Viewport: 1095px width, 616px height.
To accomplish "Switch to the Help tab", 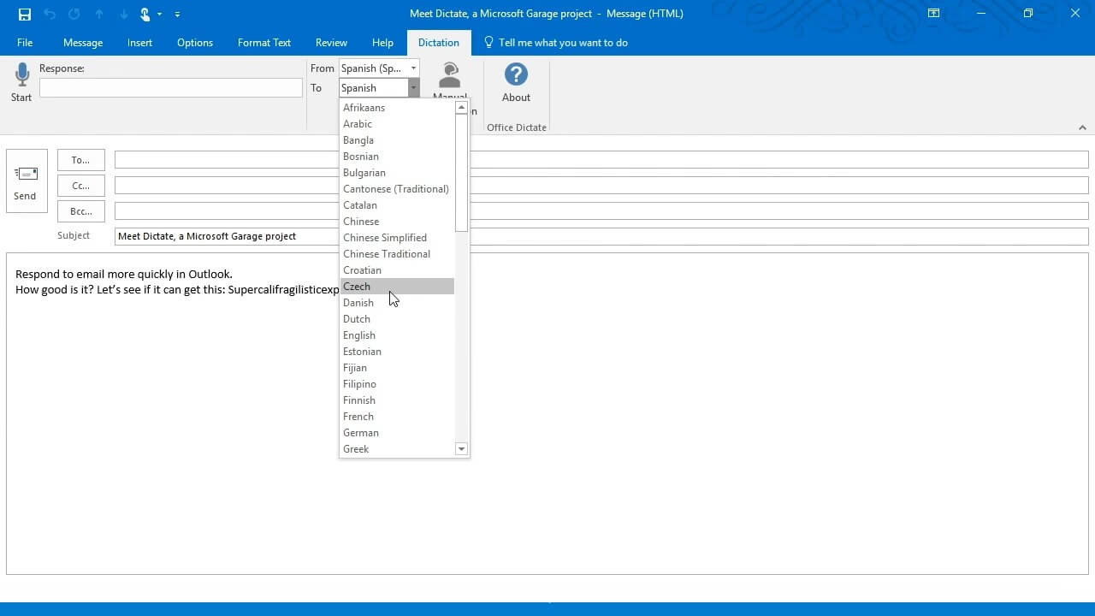I will [x=382, y=43].
